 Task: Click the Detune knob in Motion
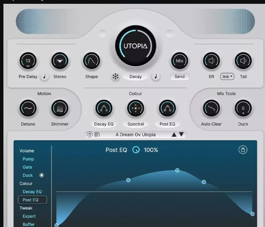coord(28,108)
